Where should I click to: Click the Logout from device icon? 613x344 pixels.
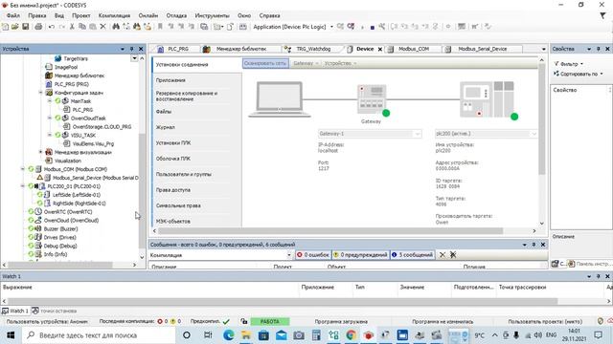pyautogui.click(x=352, y=27)
